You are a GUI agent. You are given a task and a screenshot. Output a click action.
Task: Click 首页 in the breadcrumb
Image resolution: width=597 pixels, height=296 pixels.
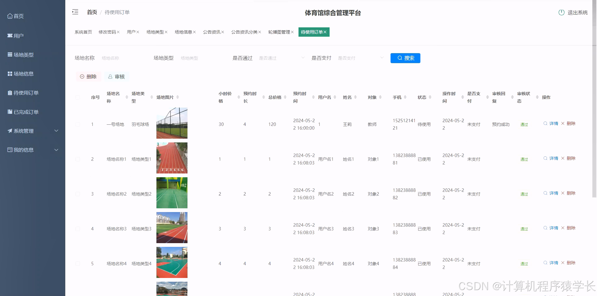tap(92, 12)
